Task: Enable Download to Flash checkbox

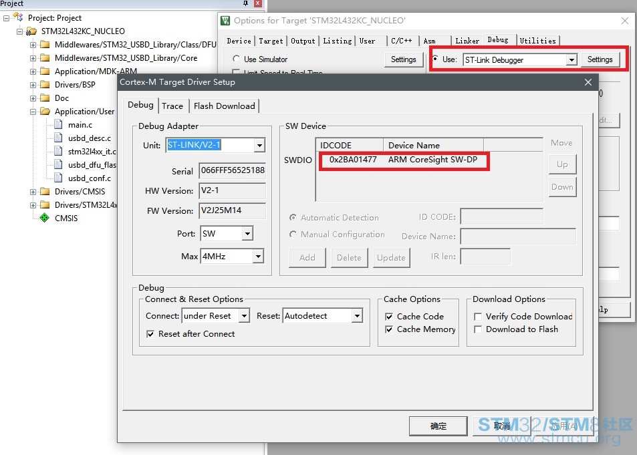Action: coord(478,329)
